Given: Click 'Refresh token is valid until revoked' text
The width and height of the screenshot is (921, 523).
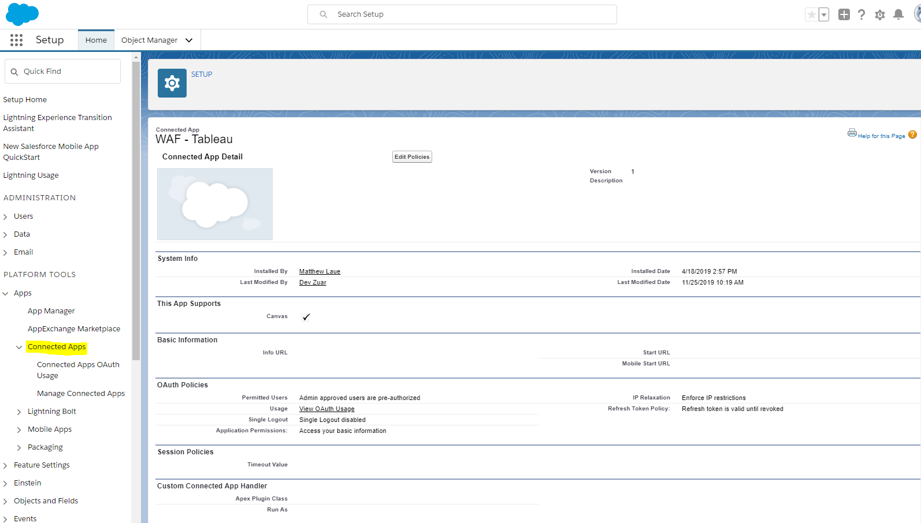Looking at the screenshot, I should coord(733,409).
